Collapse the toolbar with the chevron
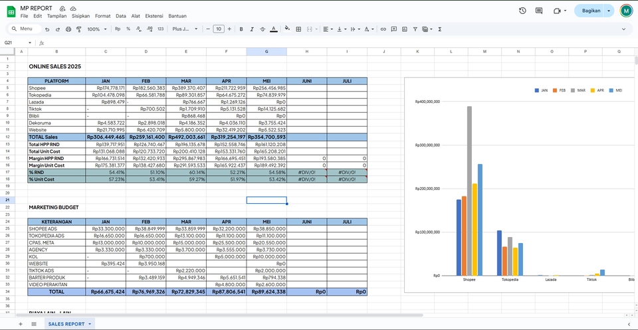The width and height of the screenshot is (638, 330). [x=624, y=29]
